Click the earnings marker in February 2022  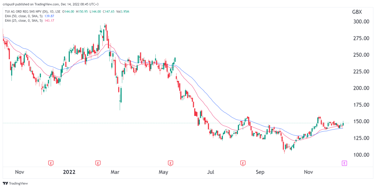click(x=98, y=163)
